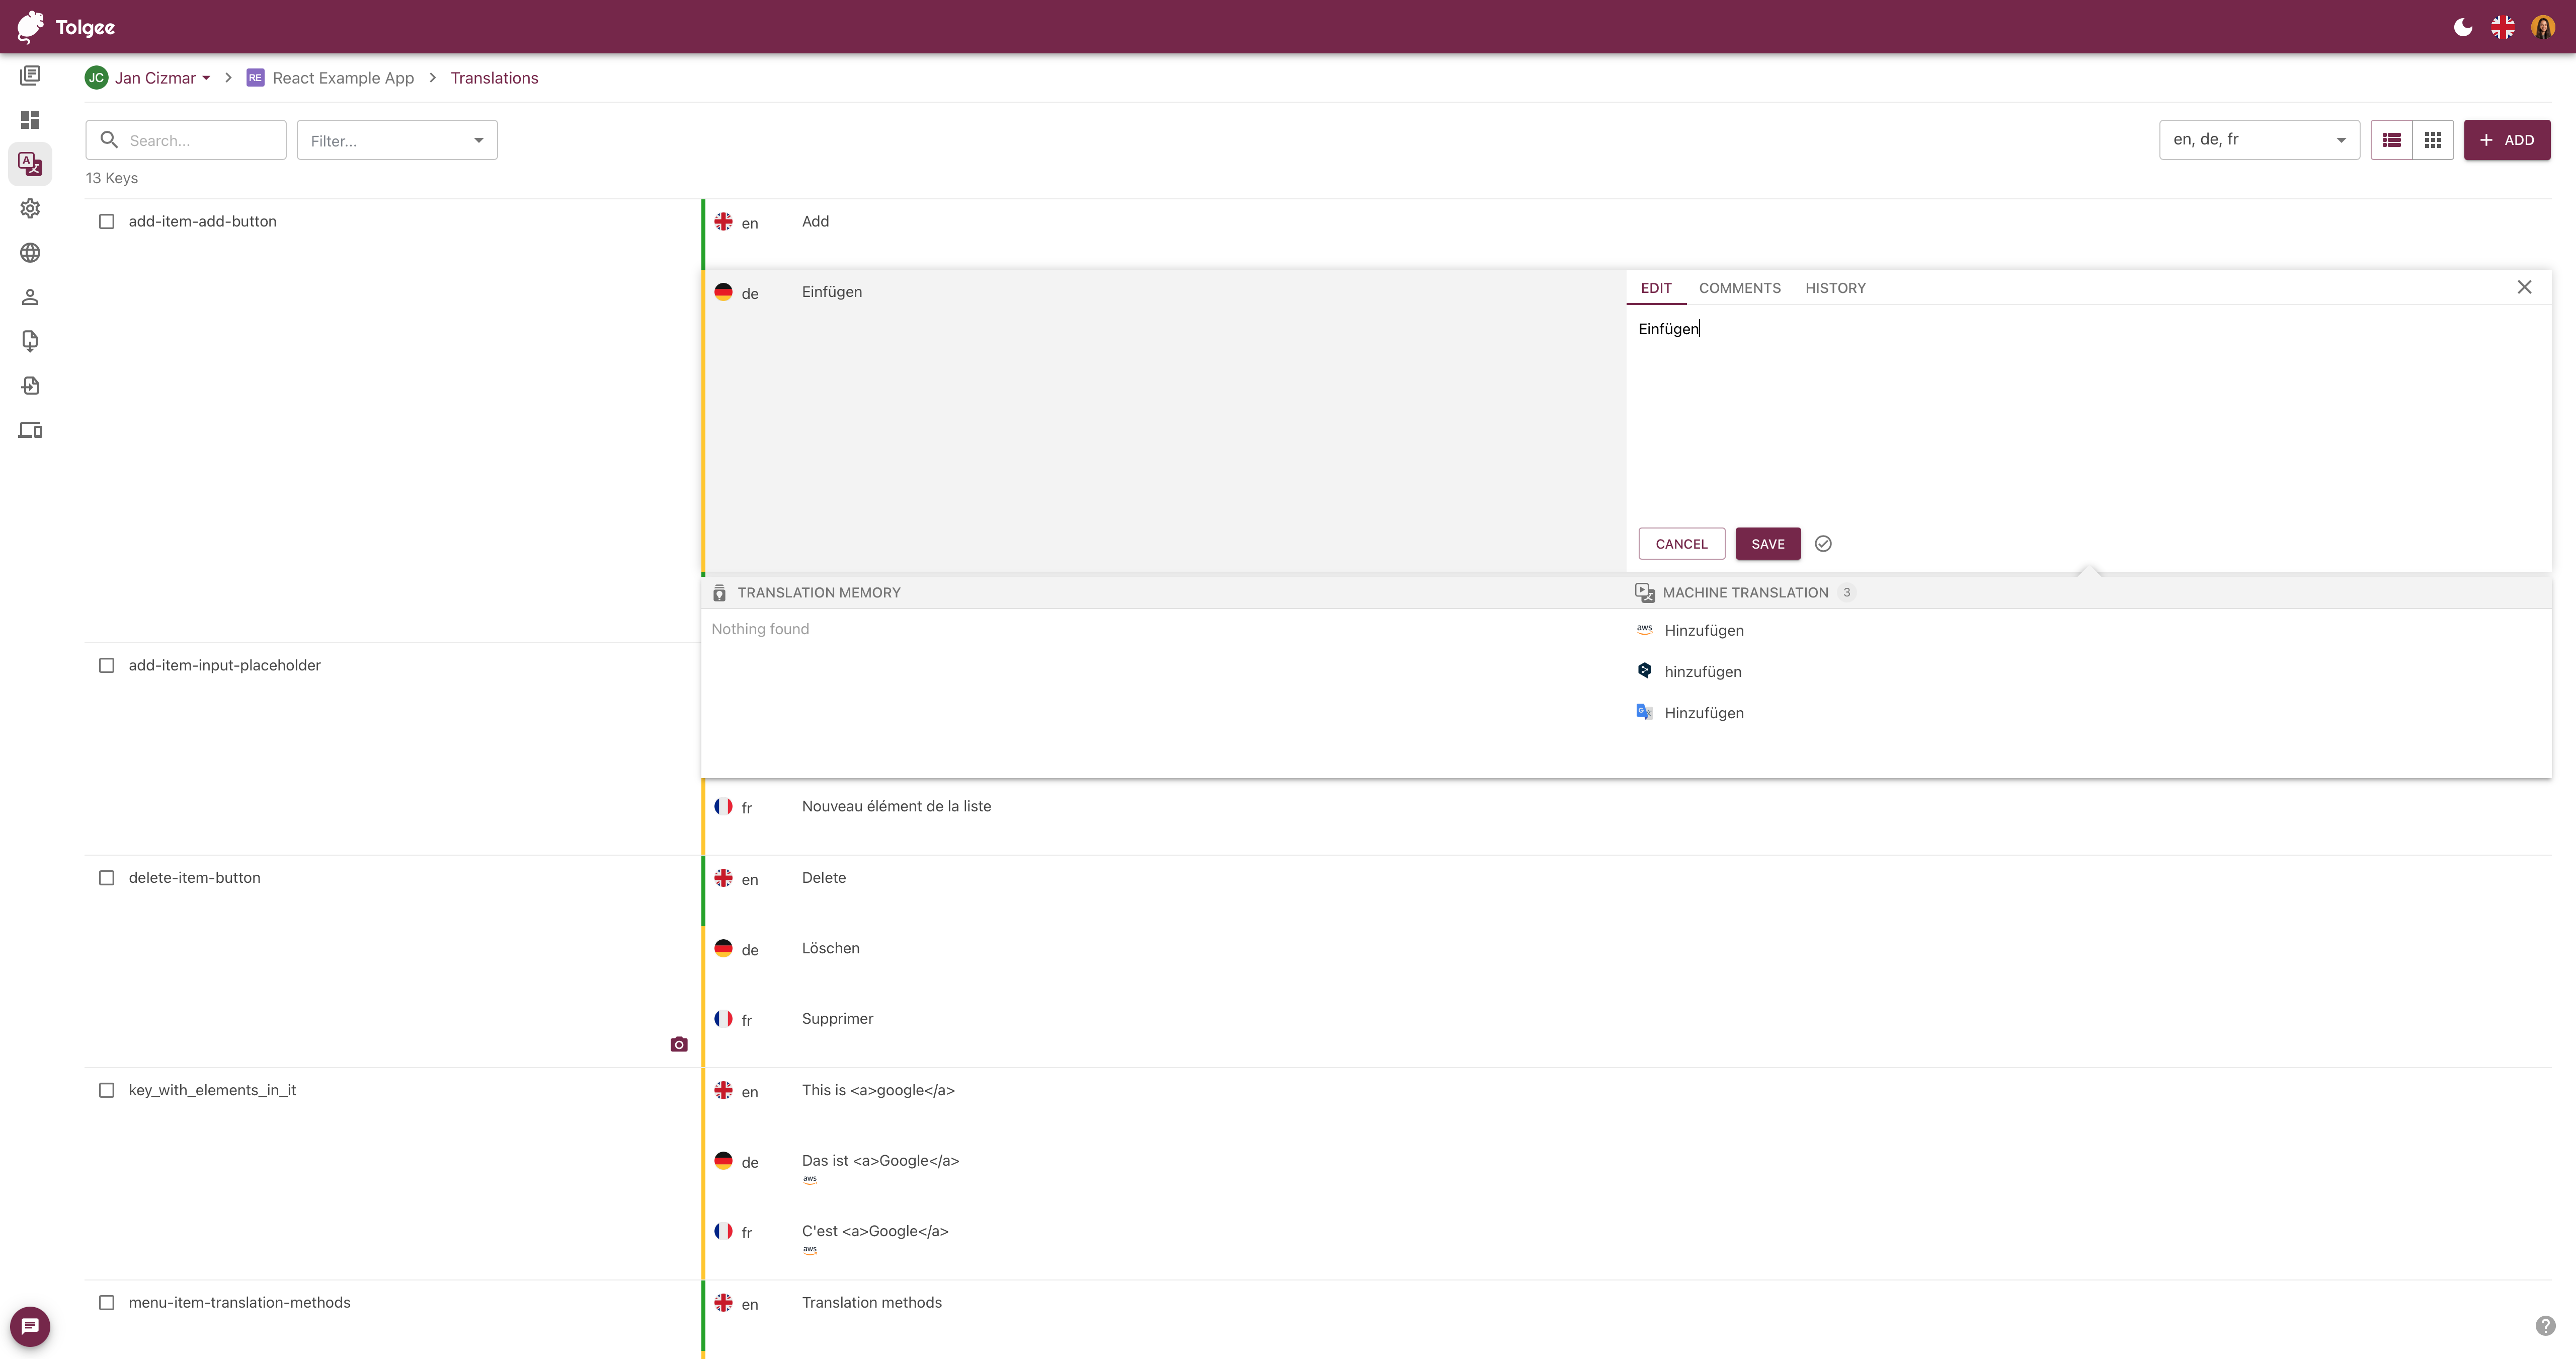This screenshot has width=2576, height=1359.
Task: Click the ADD button to add new key
Action: (2506, 140)
